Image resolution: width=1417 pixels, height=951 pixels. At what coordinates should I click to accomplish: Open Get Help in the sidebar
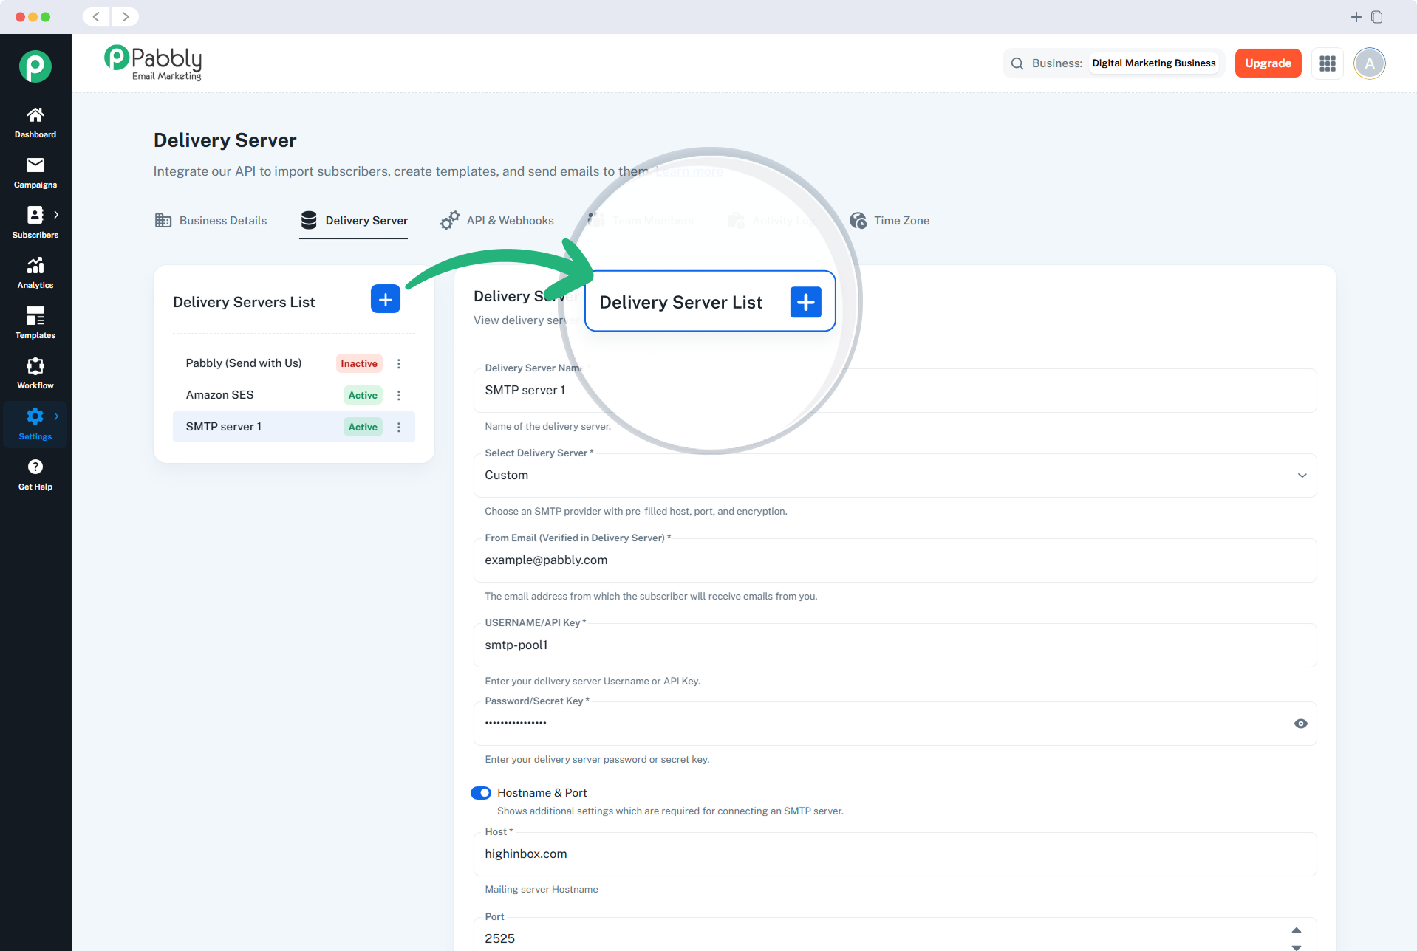click(35, 475)
